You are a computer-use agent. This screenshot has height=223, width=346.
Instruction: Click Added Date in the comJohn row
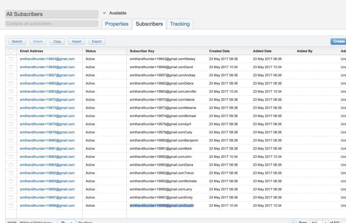coord(267,157)
